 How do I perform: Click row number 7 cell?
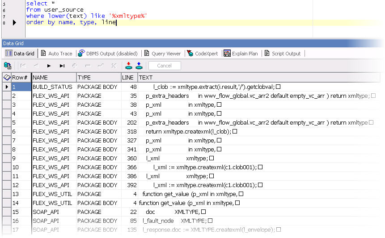tap(21, 141)
